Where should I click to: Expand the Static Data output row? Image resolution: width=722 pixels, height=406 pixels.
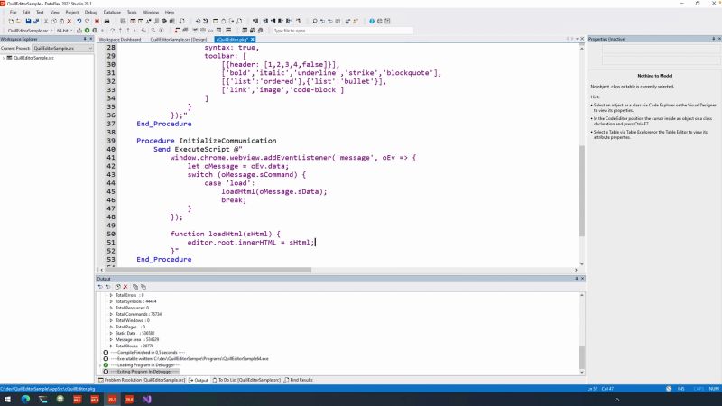click(111, 333)
